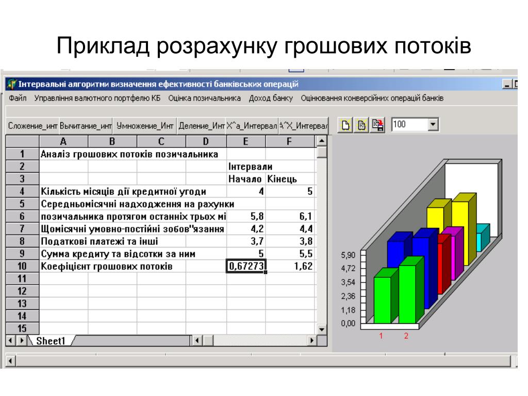
Task: Select column D header
Action: pyautogui.click(x=206, y=141)
